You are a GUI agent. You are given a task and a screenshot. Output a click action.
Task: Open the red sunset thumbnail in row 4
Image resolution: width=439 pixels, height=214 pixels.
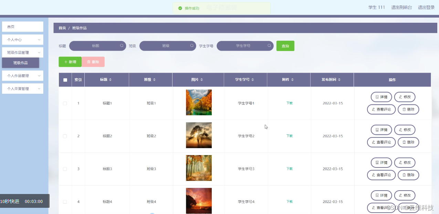pyautogui.click(x=199, y=201)
